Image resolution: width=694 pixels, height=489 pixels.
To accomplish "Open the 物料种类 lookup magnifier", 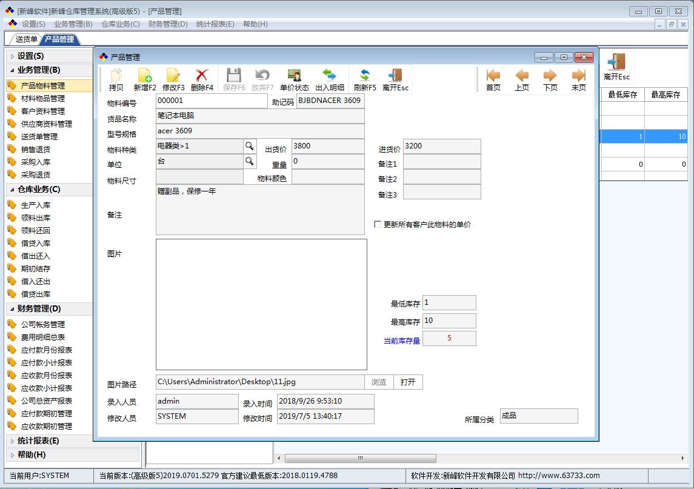I will [249, 146].
